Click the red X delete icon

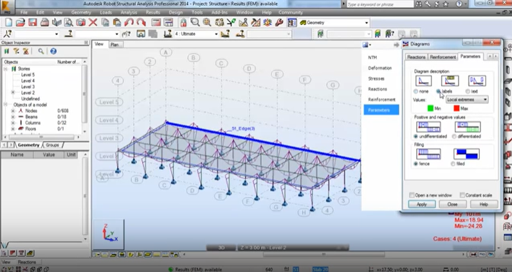pyautogui.click(x=93, y=22)
